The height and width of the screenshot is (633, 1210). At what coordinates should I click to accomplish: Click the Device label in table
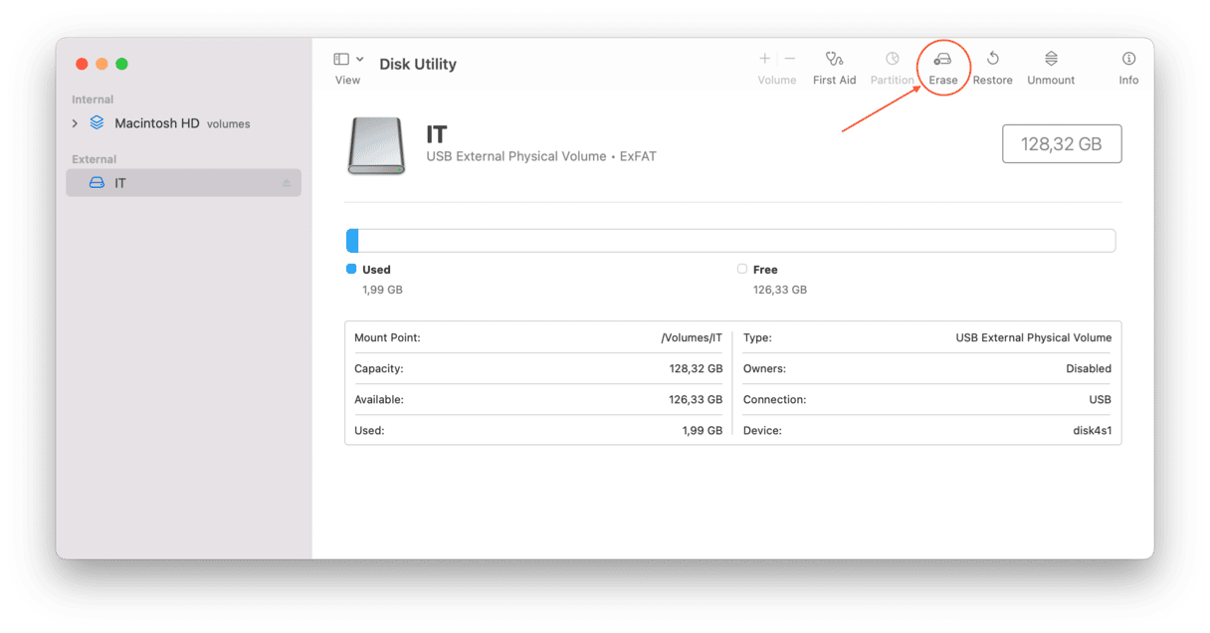pos(762,431)
